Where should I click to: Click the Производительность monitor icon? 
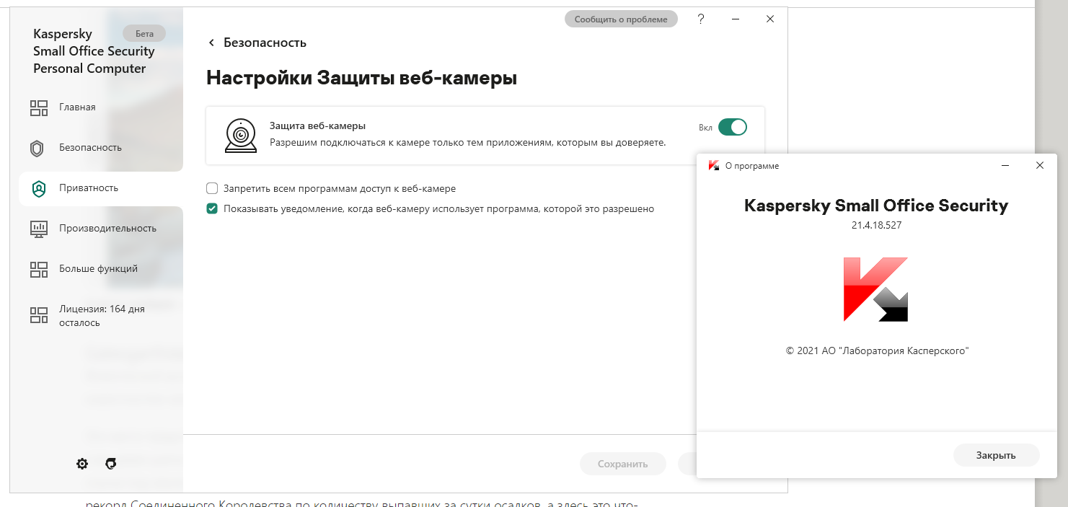point(38,229)
